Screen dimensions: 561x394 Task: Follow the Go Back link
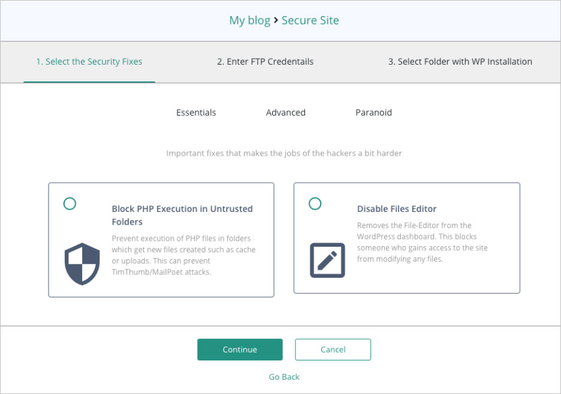tap(284, 377)
